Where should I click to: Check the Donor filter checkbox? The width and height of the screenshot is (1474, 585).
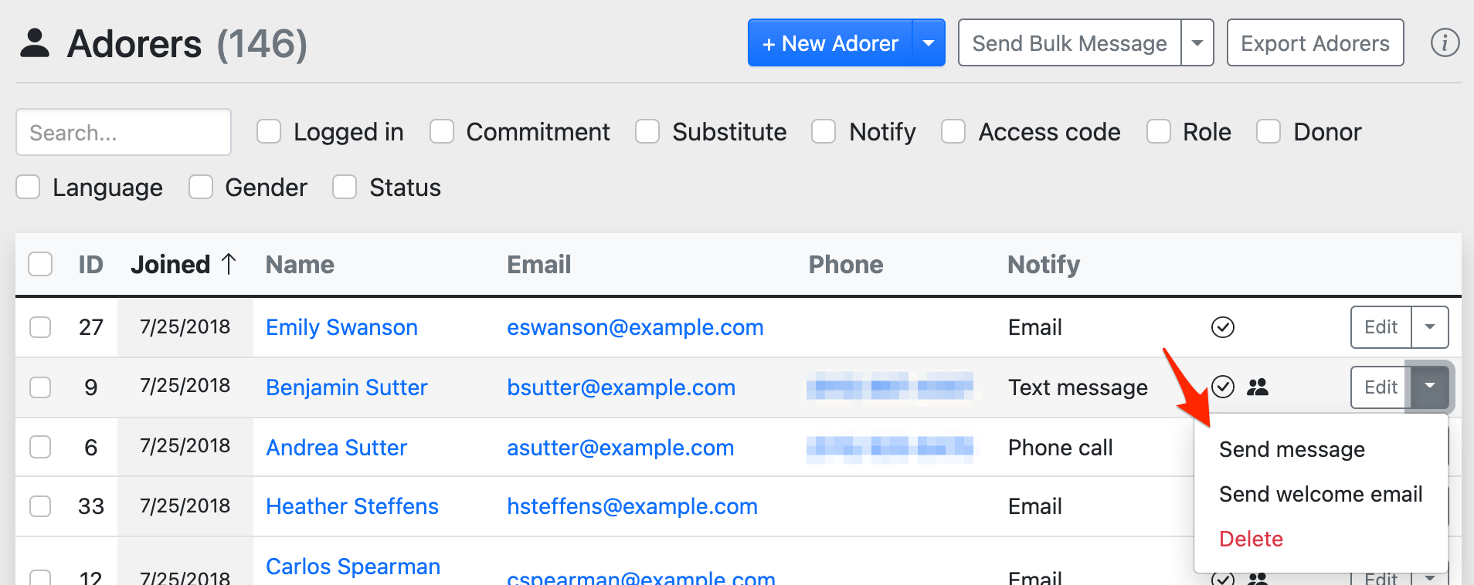click(1269, 132)
